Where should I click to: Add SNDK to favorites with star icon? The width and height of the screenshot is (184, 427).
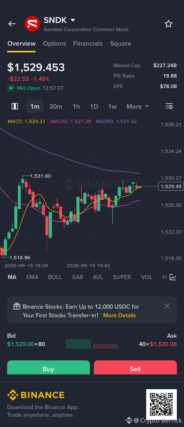168,24
